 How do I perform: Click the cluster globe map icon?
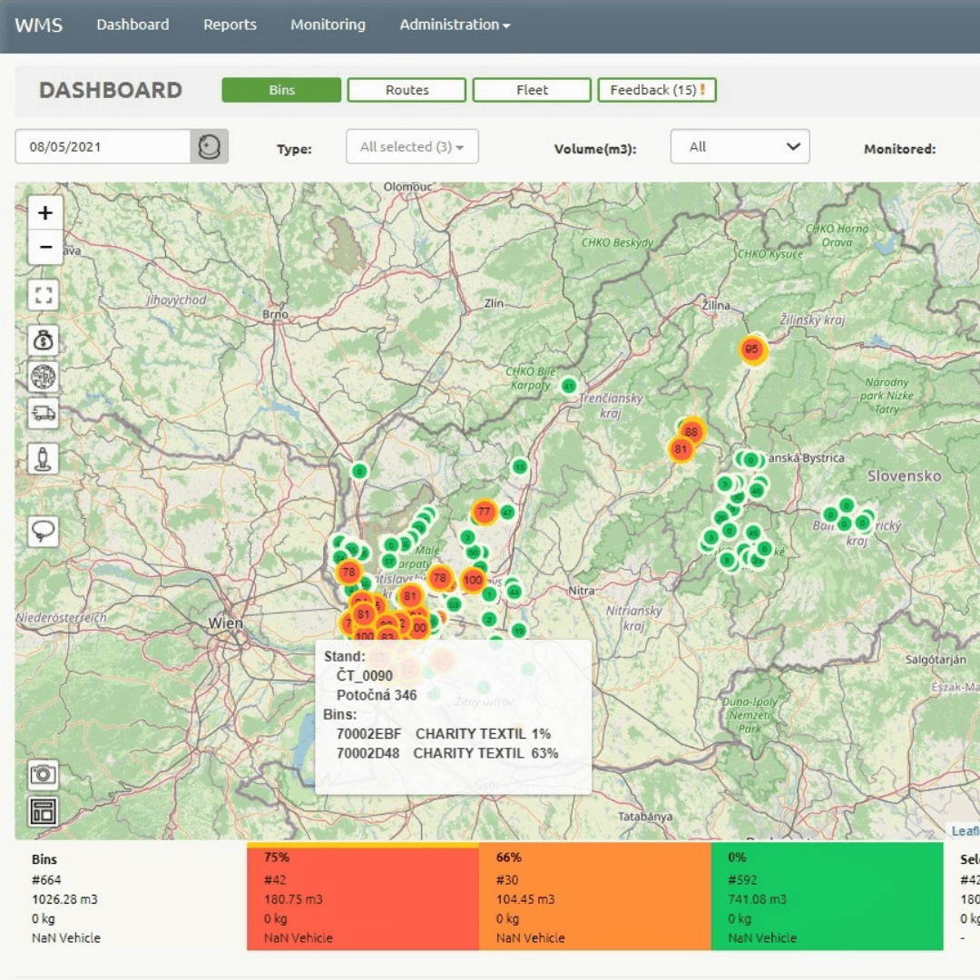[x=44, y=377]
